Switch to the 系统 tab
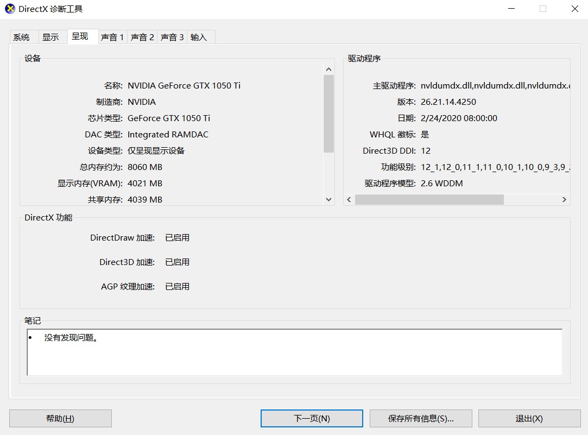 (22, 37)
